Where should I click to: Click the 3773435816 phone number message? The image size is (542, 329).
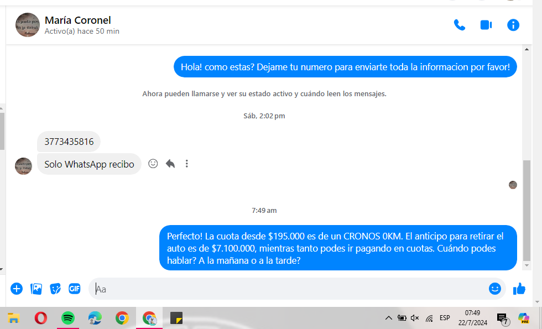point(69,142)
